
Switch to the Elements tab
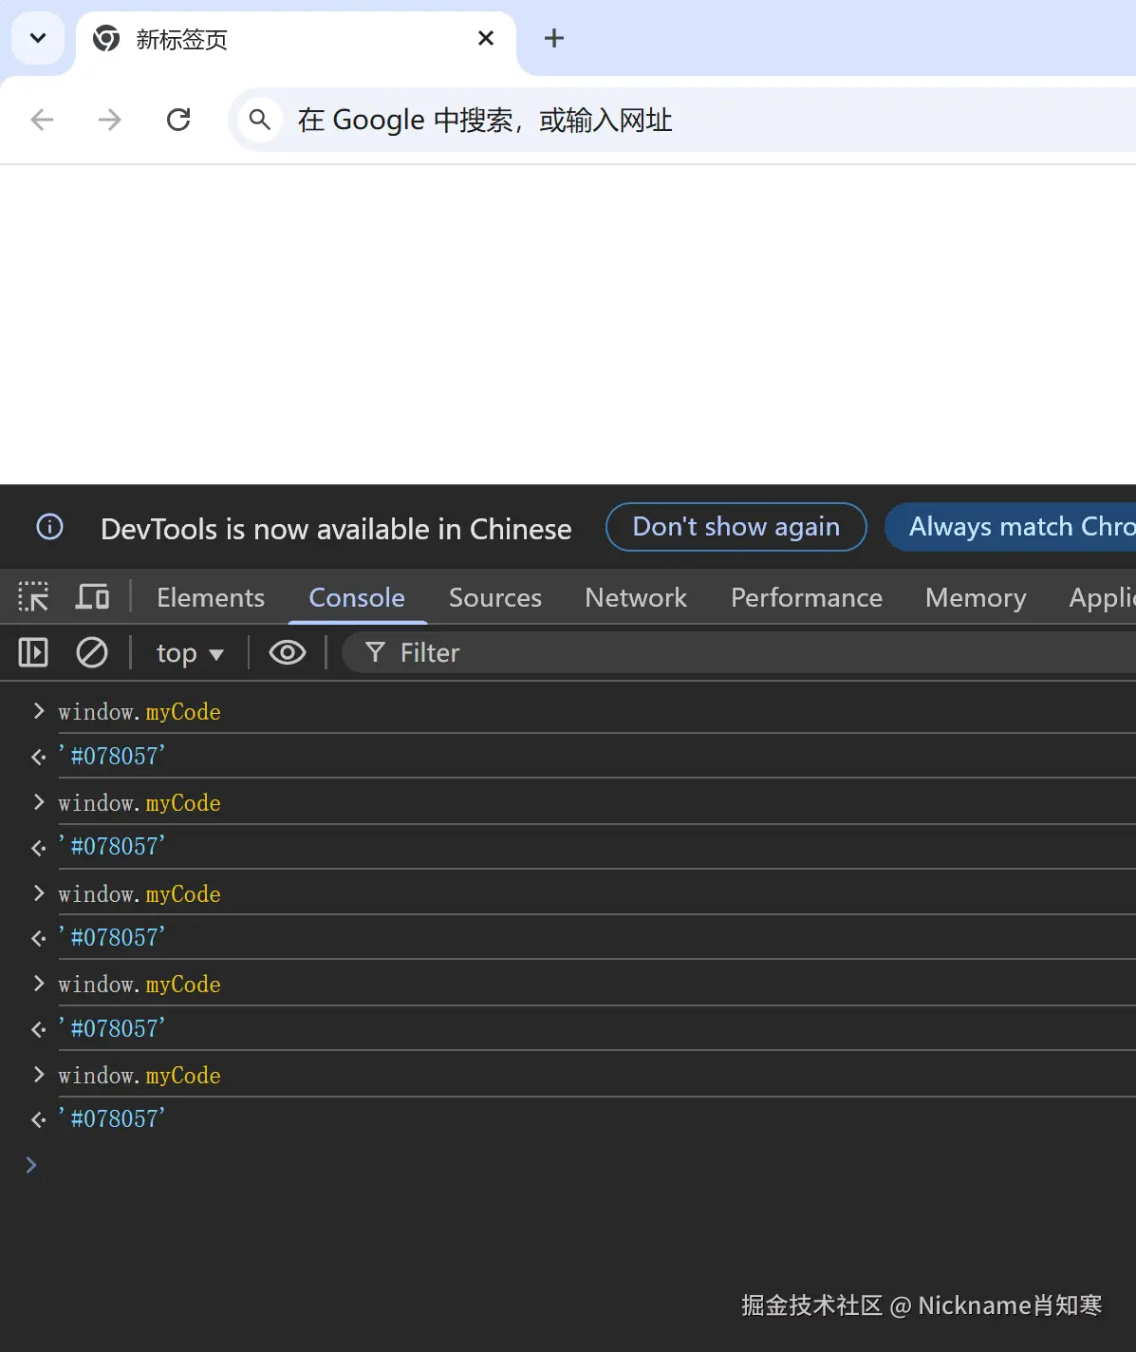(x=211, y=597)
